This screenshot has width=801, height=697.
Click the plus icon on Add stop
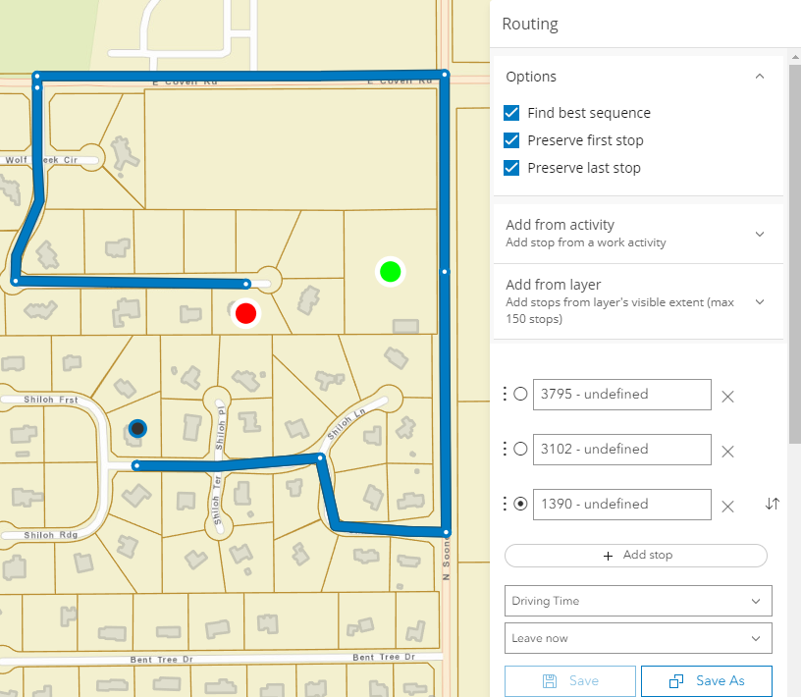[609, 555]
